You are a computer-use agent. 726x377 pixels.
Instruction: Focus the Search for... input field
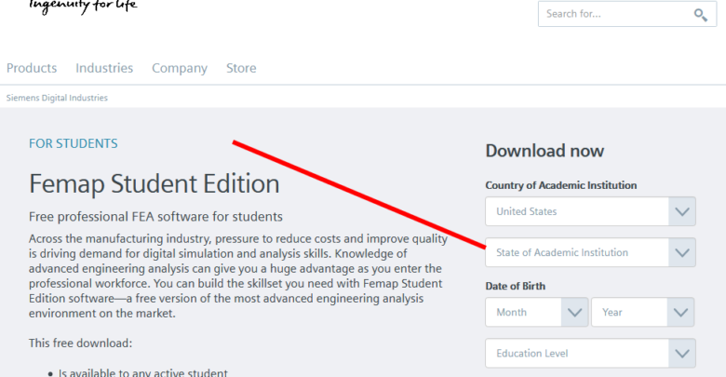point(627,14)
